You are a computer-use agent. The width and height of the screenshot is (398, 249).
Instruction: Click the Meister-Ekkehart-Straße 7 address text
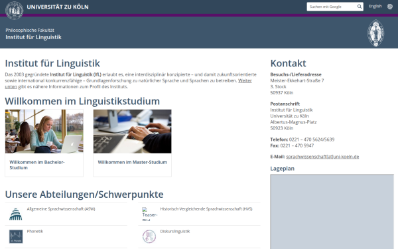click(297, 80)
